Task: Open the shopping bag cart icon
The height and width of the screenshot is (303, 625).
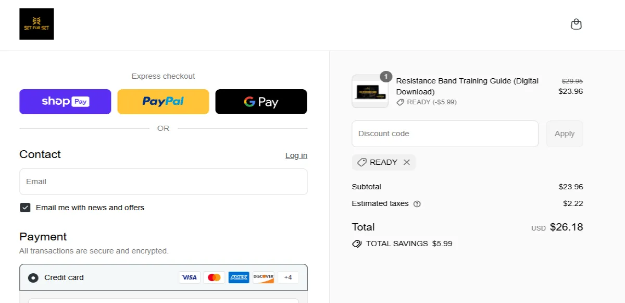Action: coord(576,23)
